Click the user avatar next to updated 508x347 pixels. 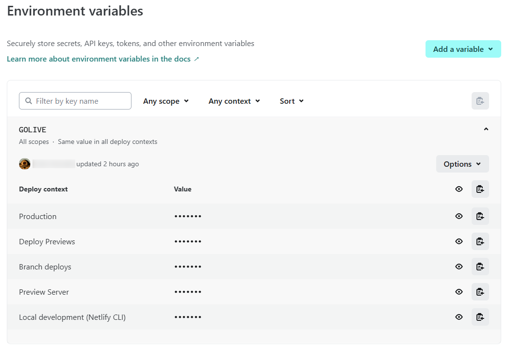(x=25, y=164)
